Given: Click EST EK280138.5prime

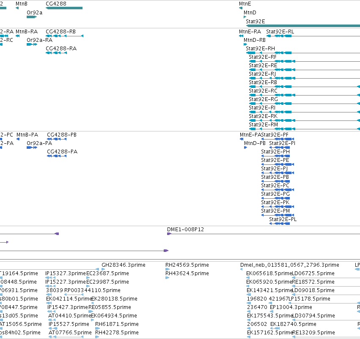Looking at the screenshot, I should (x=114, y=299).
